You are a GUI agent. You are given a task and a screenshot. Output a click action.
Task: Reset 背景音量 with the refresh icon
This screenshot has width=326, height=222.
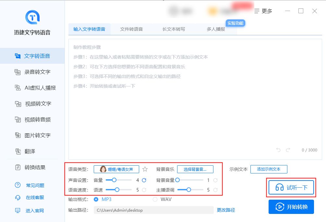(215, 180)
